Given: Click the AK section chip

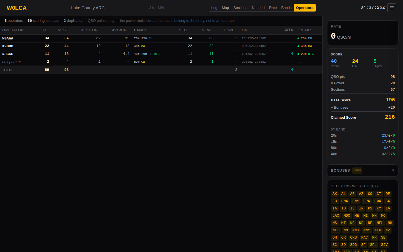Looking at the screenshot, I should coord(335,194).
